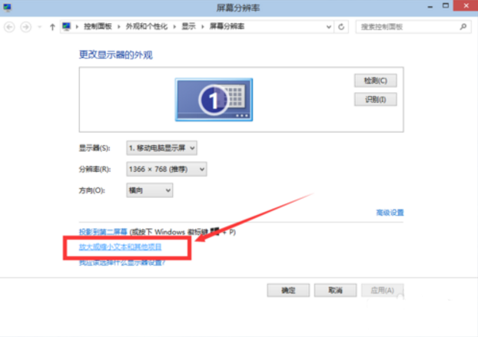
Task: Expand the 分辨率(R) resolution dropdown
Action: coord(167,168)
